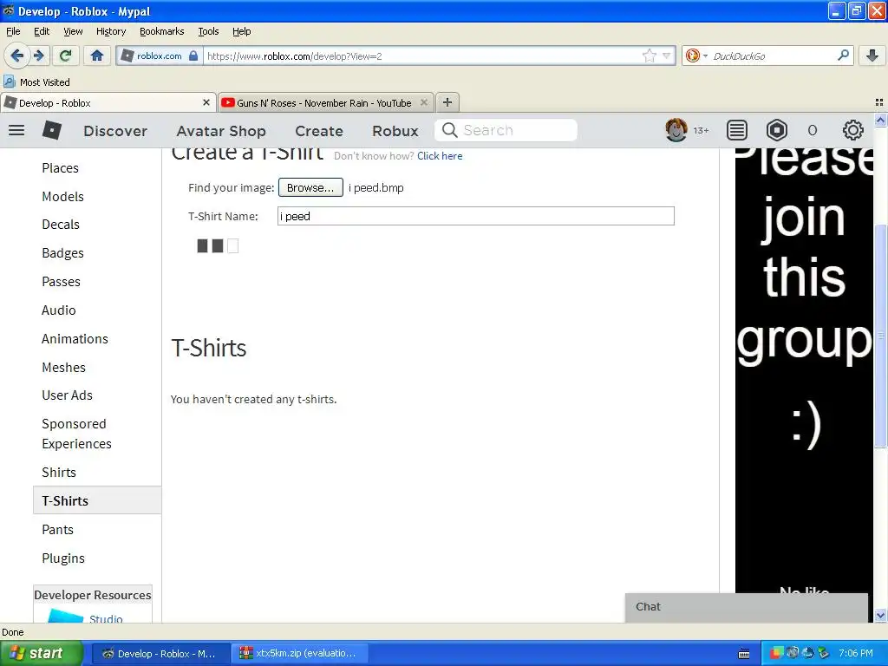Open the Roblox notifications stream icon
This screenshot has width=888, height=666.
737,130
